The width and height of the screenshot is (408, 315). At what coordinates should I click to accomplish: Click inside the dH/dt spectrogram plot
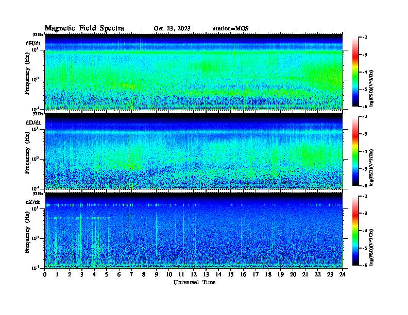(x=194, y=72)
